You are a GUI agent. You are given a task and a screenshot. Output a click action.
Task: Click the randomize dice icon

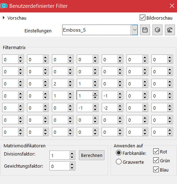[x=157, y=30]
